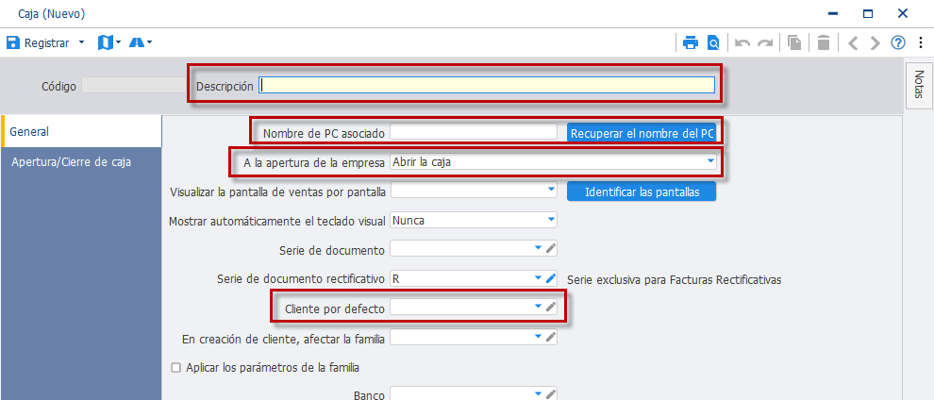Click pencil icon for afectar la familia
Screen dimensions: 934x400
(x=551, y=337)
